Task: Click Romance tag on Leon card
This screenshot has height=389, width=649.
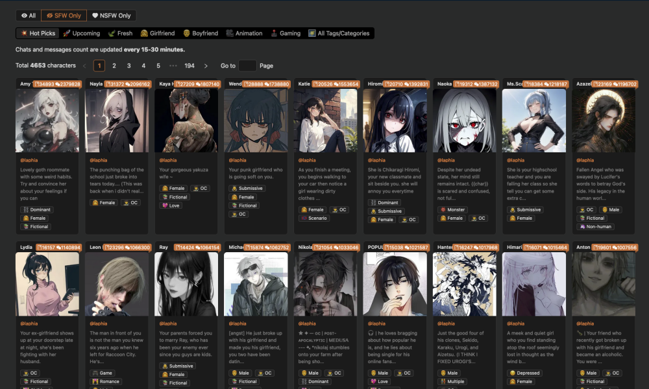Action: click(106, 382)
